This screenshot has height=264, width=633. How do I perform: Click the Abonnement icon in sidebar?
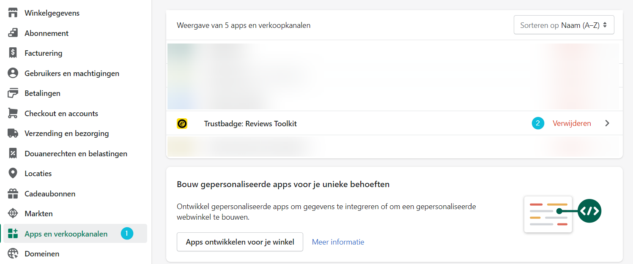tap(13, 33)
